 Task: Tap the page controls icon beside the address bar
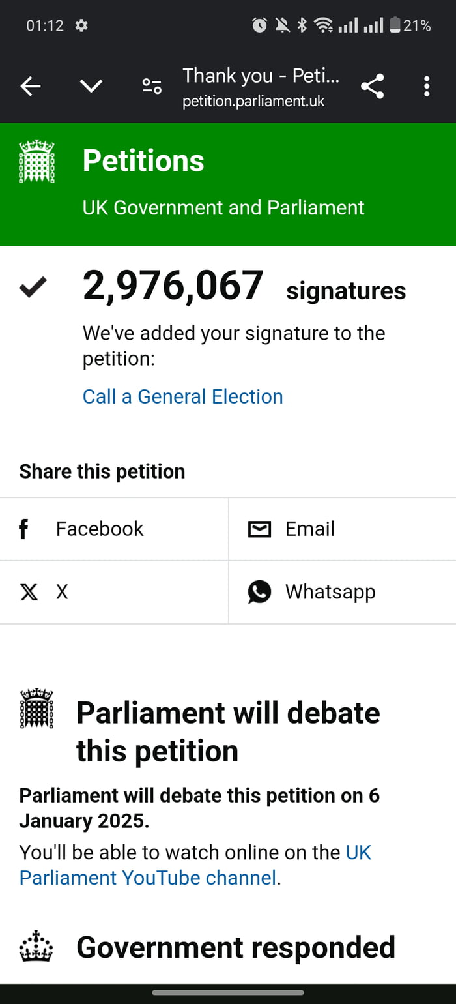[152, 85]
